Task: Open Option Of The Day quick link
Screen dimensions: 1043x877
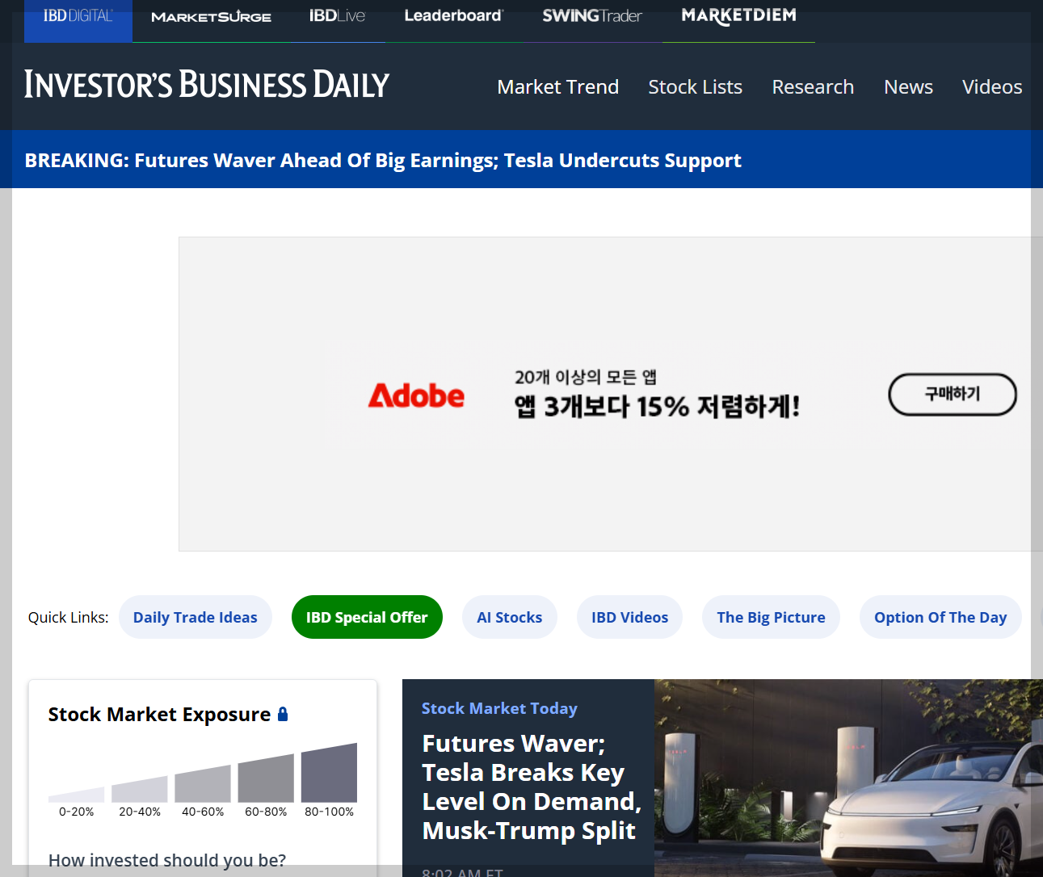Action: (940, 617)
